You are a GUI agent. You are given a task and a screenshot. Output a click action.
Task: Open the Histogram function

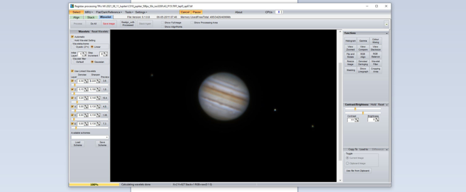click(351, 41)
